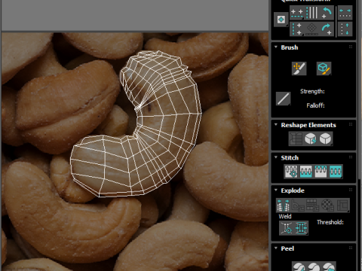Click the Brush rollout grip dots handle

(x=351, y=47)
